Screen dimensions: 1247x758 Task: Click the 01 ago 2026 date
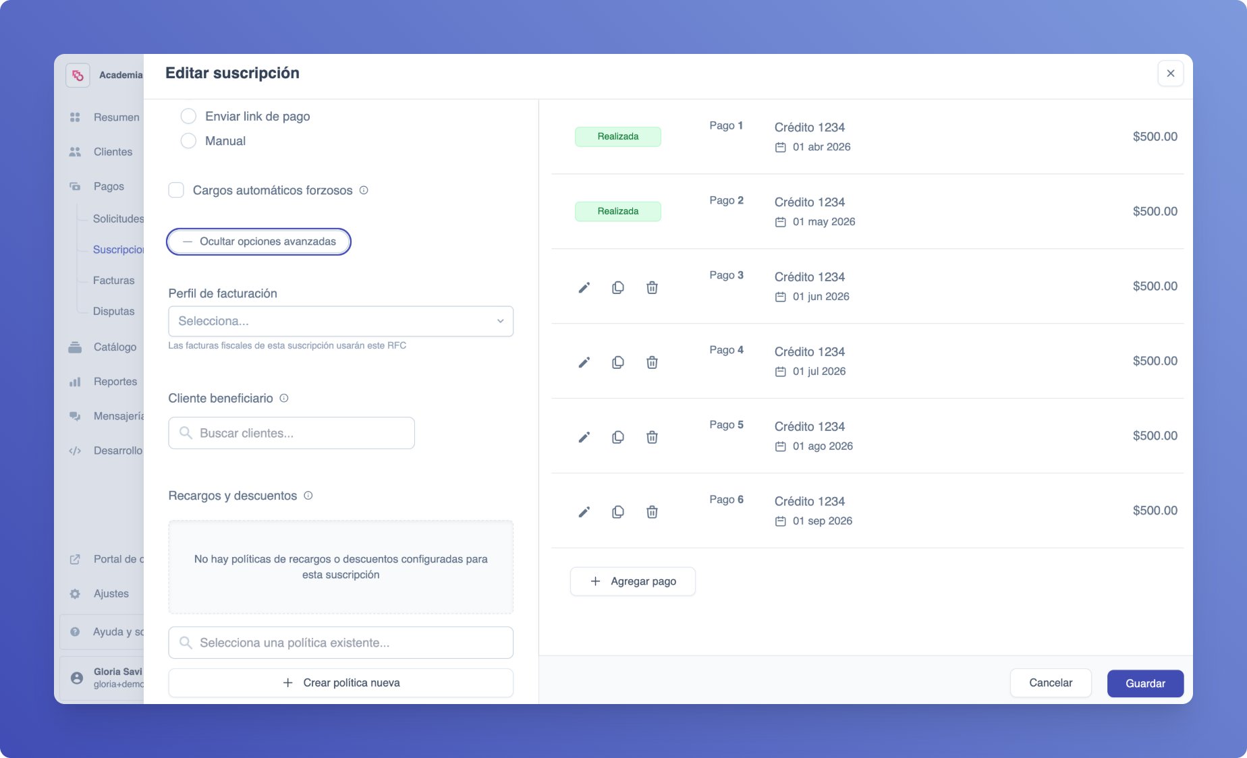823,446
